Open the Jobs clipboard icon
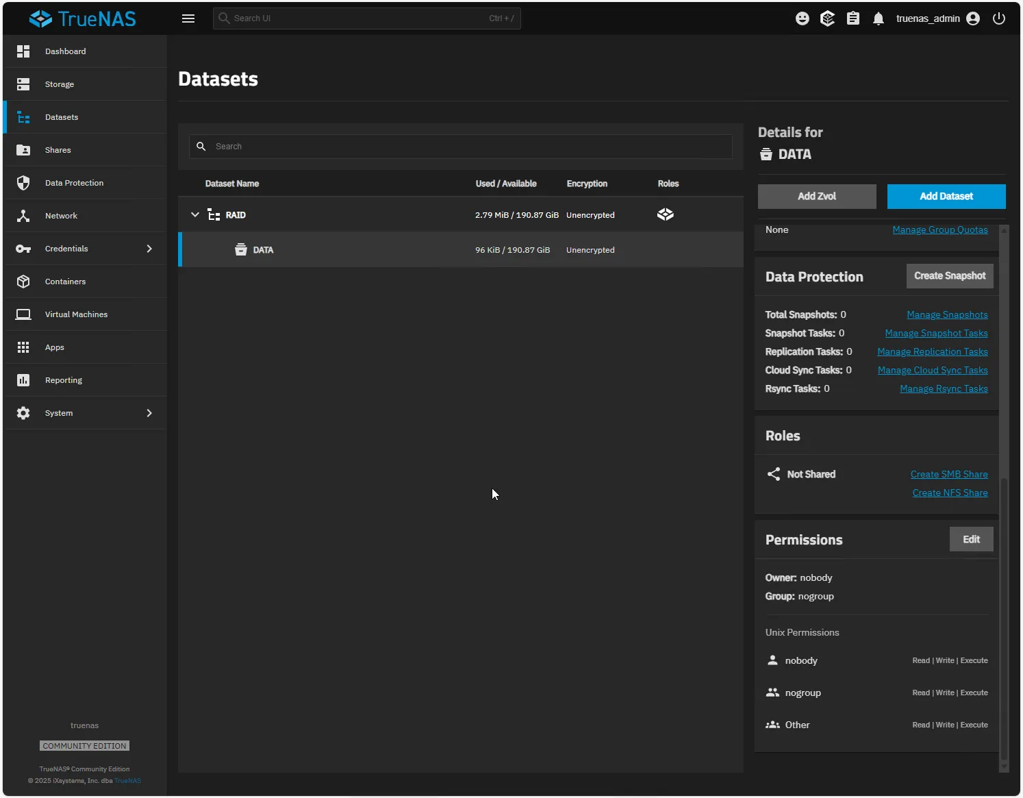 click(852, 18)
